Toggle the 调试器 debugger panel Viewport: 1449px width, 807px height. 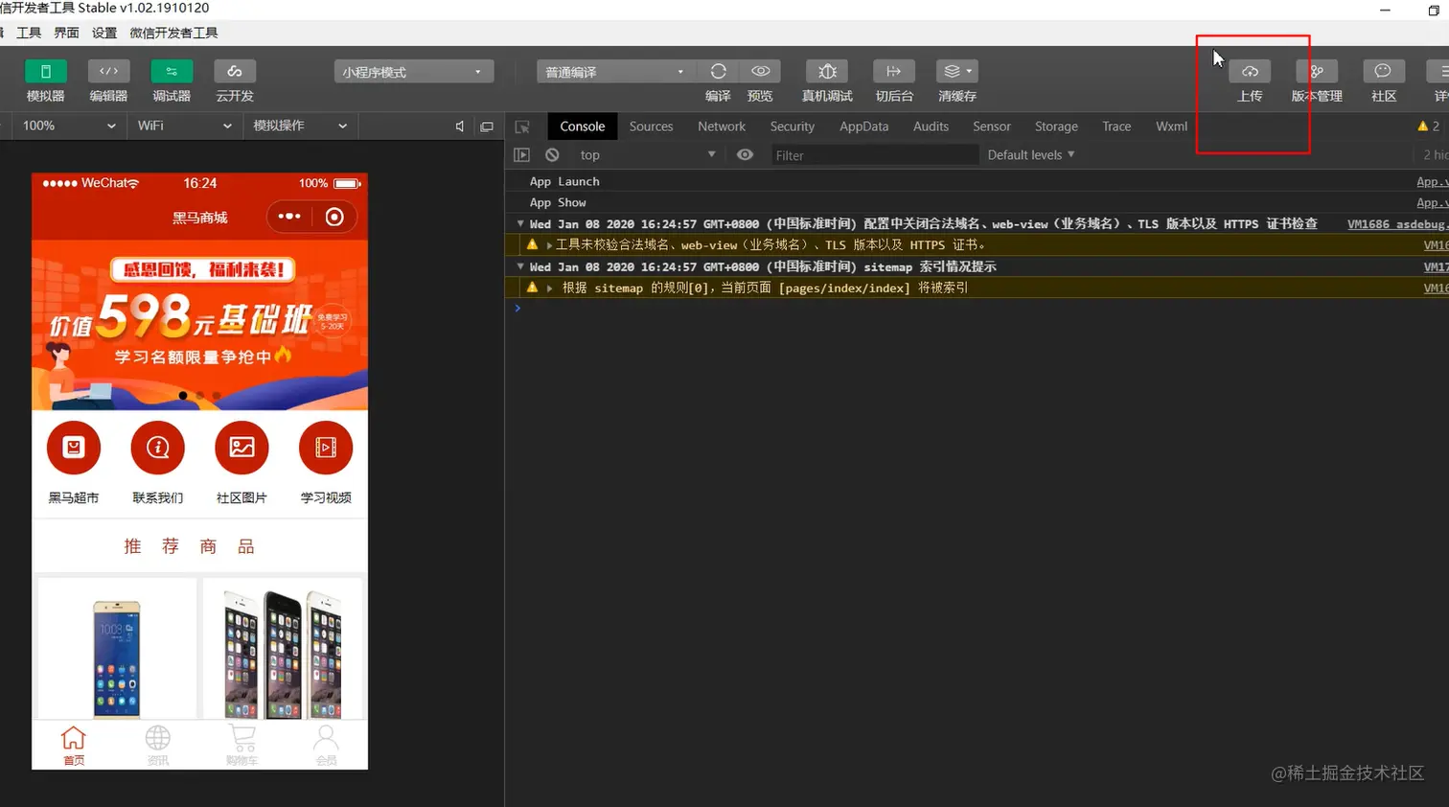pos(172,72)
